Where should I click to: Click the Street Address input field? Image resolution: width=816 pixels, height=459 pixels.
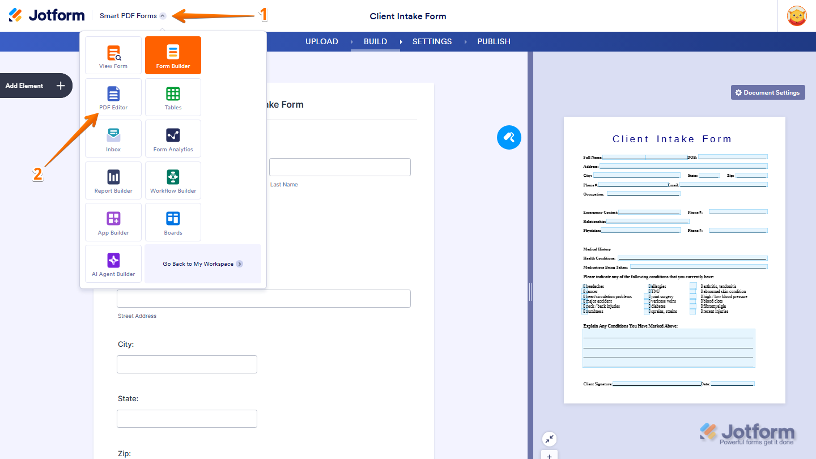click(x=263, y=299)
